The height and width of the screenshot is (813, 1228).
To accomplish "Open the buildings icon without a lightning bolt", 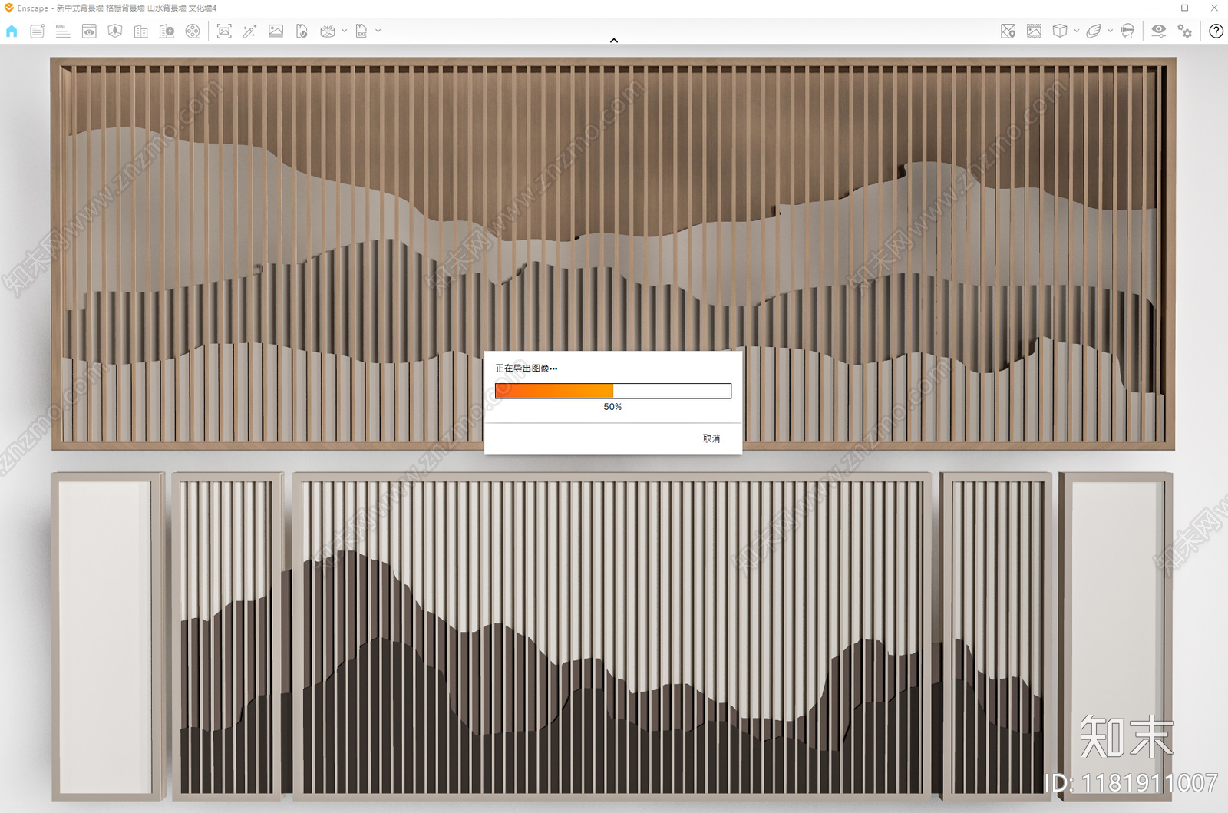I will click(141, 31).
